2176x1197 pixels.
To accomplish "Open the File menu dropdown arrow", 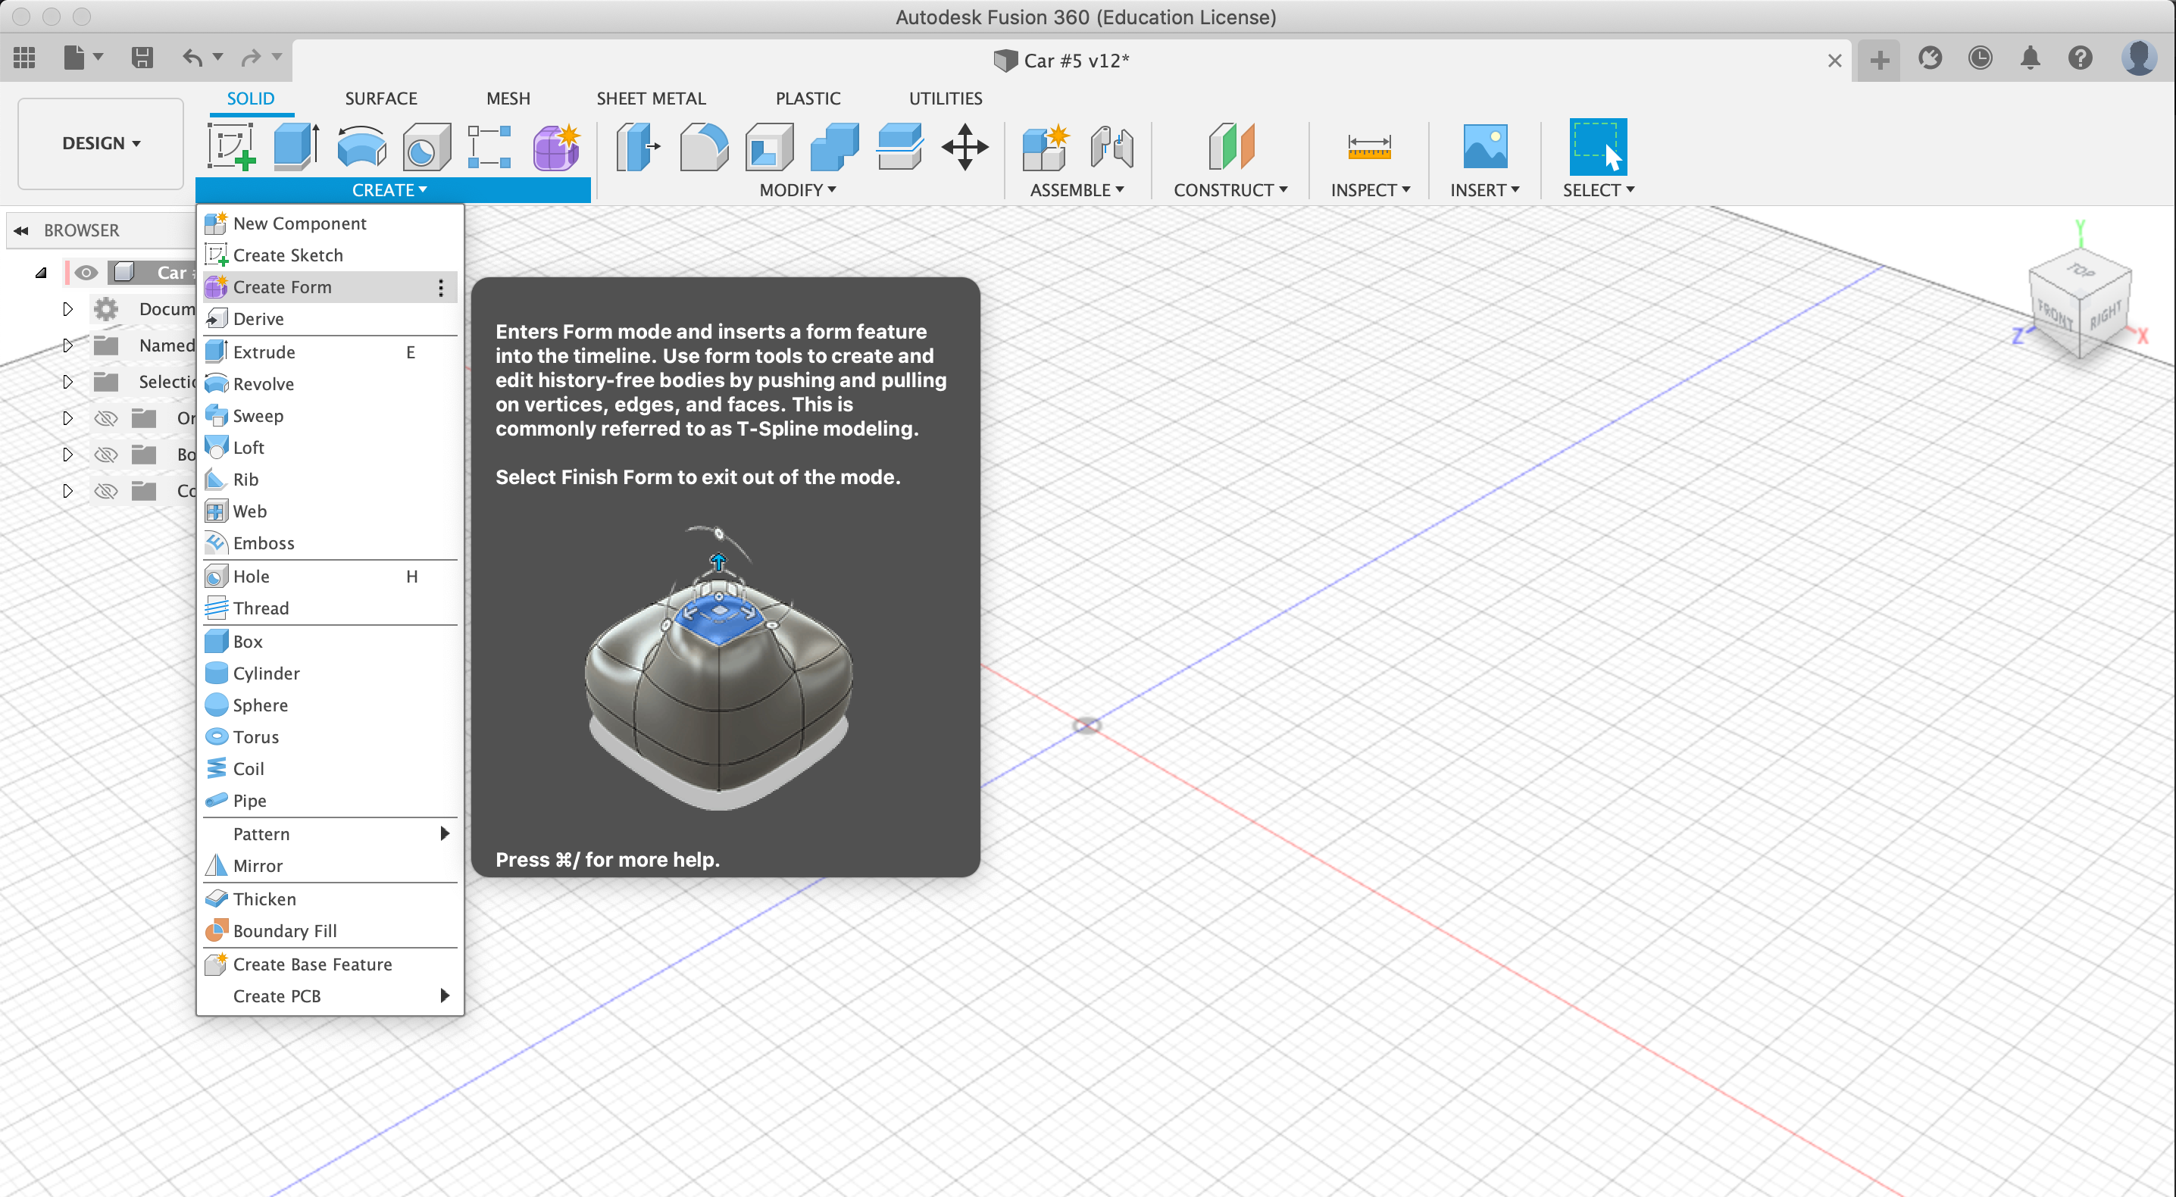I will pos(98,58).
